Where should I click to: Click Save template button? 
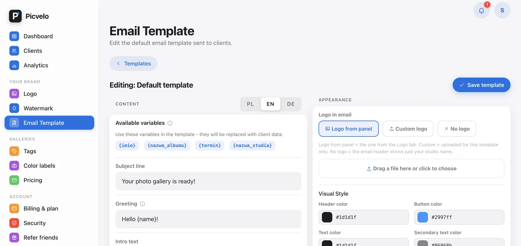(x=481, y=85)
